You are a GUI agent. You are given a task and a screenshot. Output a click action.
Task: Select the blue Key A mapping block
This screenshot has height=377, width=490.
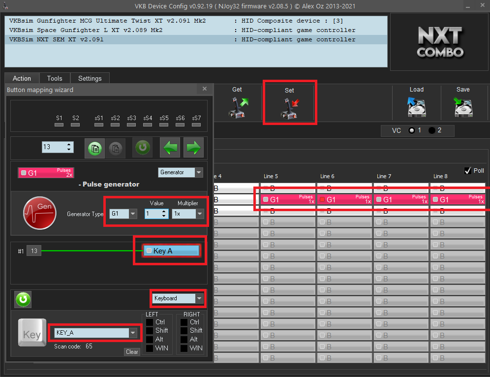click(171, 251)
